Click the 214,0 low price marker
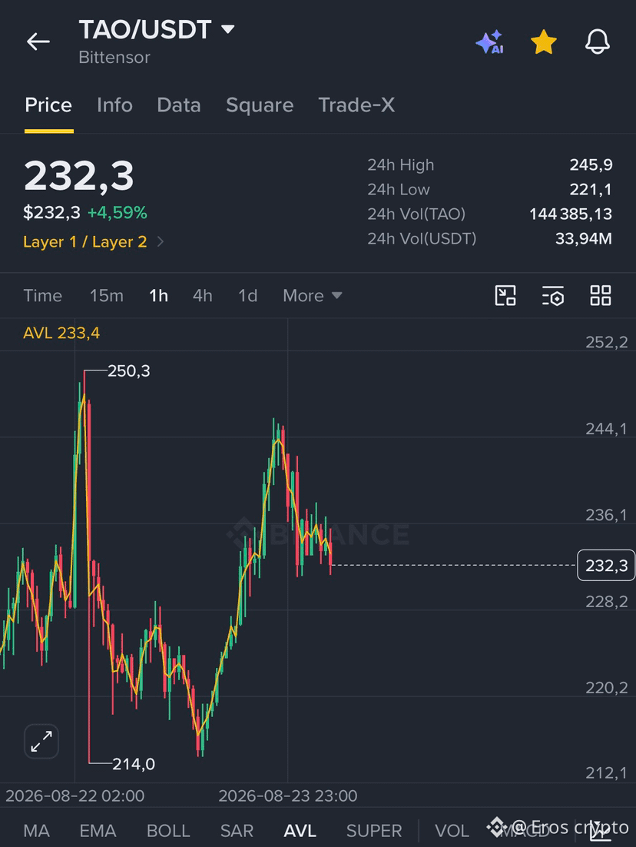636x847 pixels. click(134, 764)
